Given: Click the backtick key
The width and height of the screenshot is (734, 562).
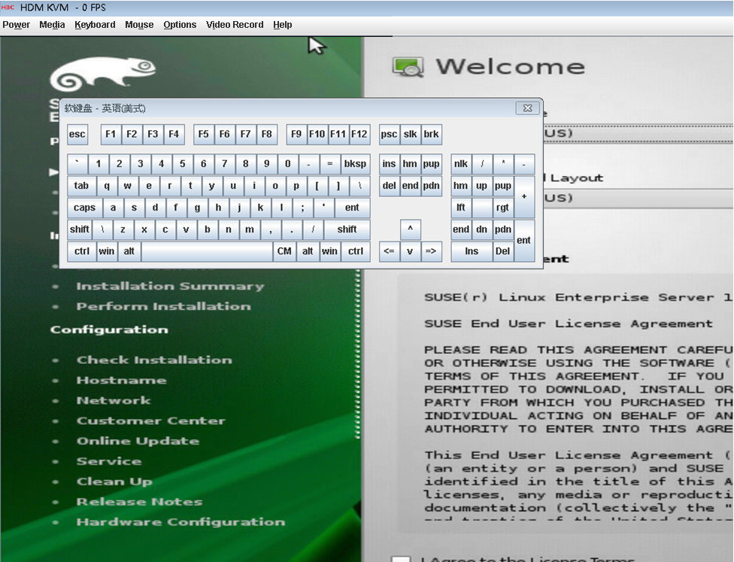Looking at the screenshot, I should coord(77,164).
